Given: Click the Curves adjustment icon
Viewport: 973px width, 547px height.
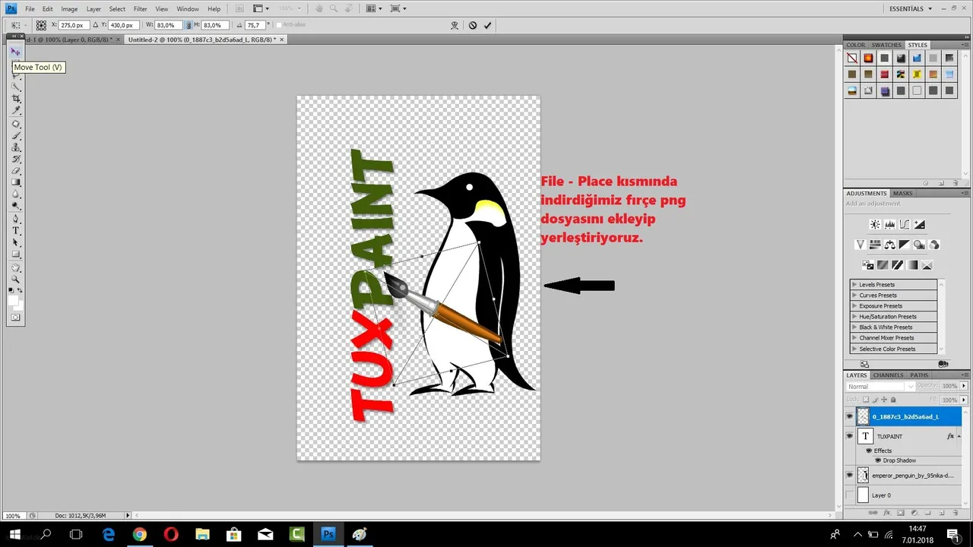Looking at the screenshot, I should click(905, 224).
